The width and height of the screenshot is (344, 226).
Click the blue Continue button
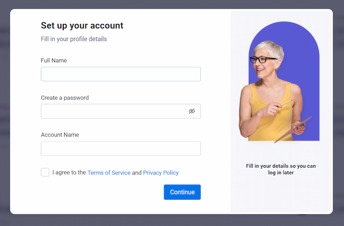coord(182,192)
